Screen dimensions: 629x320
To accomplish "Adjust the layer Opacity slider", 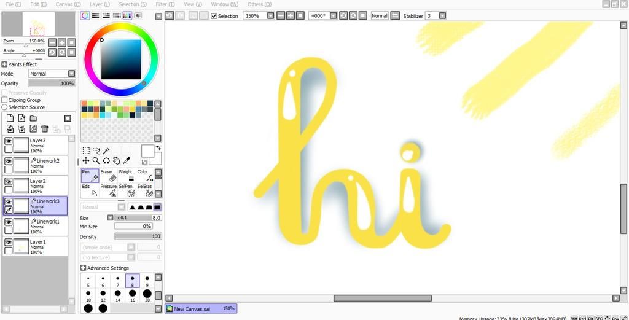I will point(52,84).
